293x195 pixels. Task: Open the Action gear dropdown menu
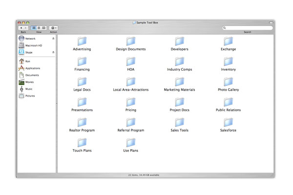[x=54, y=28]
